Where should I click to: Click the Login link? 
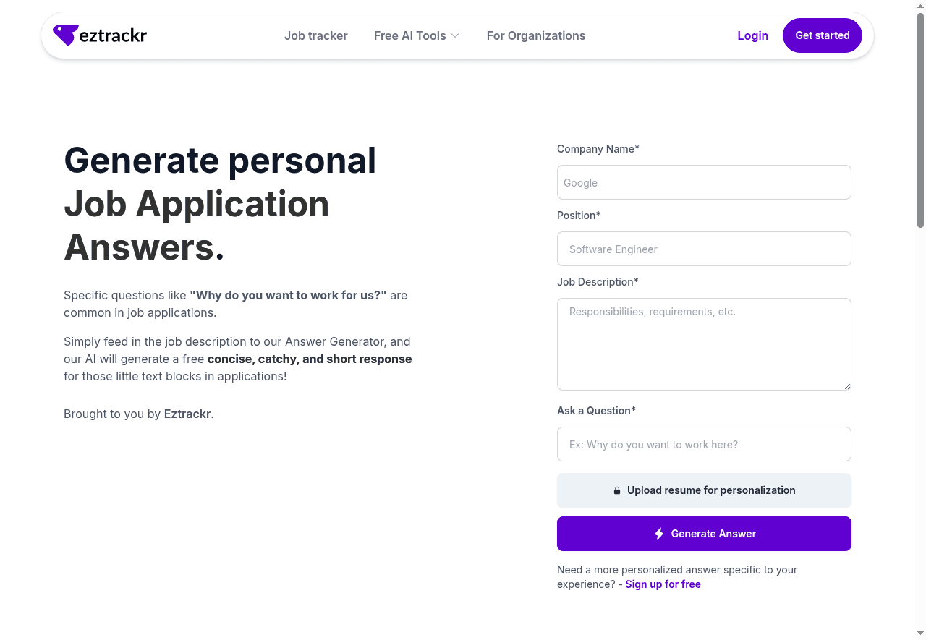click(x=752, y=35)
